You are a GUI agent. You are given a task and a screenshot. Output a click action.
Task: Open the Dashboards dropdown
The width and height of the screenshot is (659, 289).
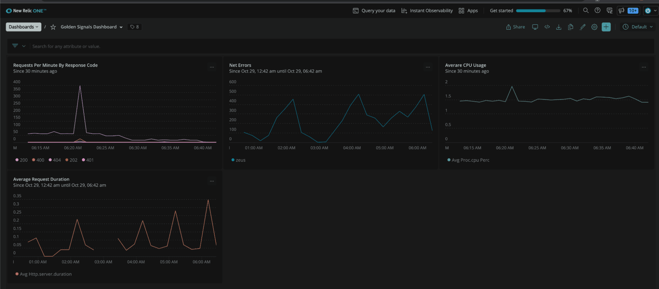[x=23, y=27]
